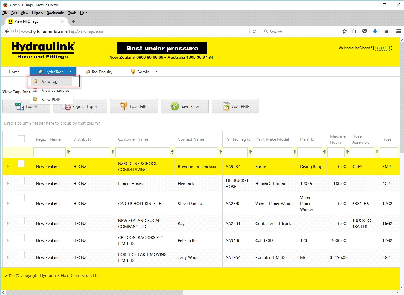Screen dimensions: 404x295
Task: Click the Export button
Action: coord(26,106)
